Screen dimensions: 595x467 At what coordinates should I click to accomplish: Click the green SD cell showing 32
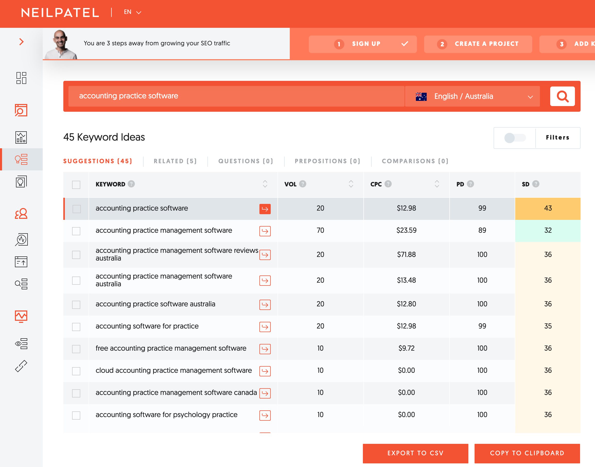pos(548,231)
